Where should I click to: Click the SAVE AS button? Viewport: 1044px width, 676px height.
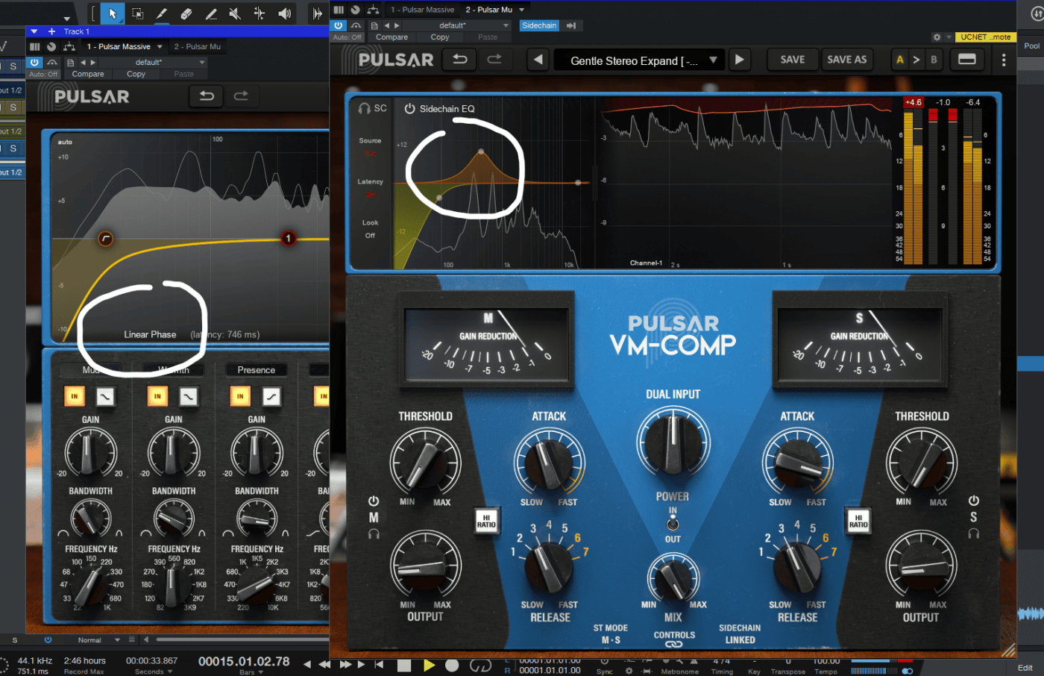[x=846, y=60]
